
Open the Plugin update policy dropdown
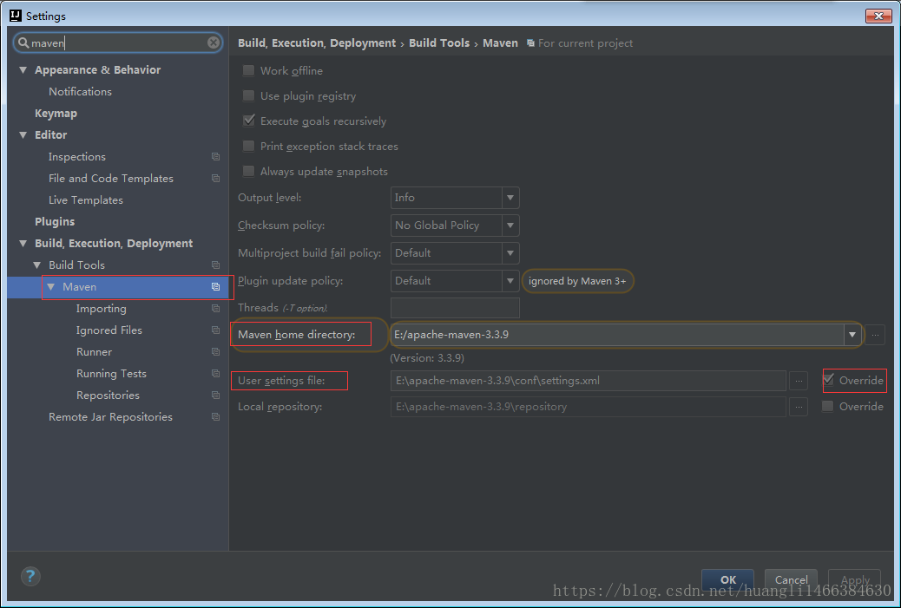click(x=455, y=281)
